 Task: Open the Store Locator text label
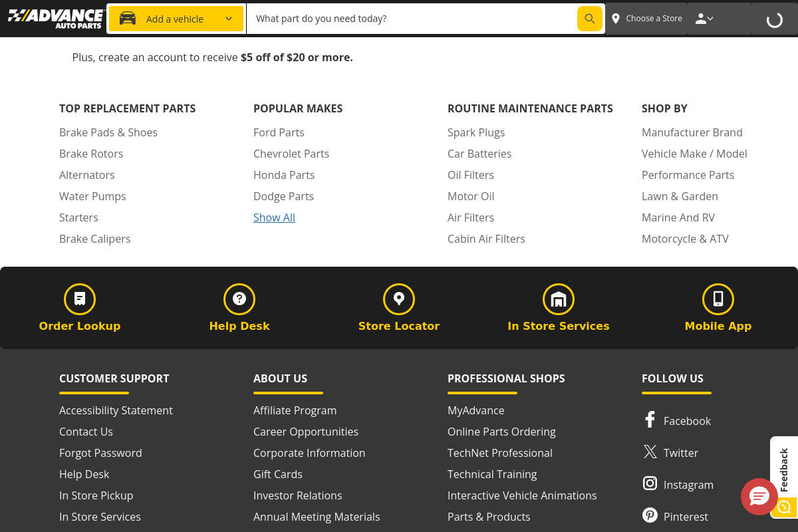pyautogui.click(x=399, y=326)
